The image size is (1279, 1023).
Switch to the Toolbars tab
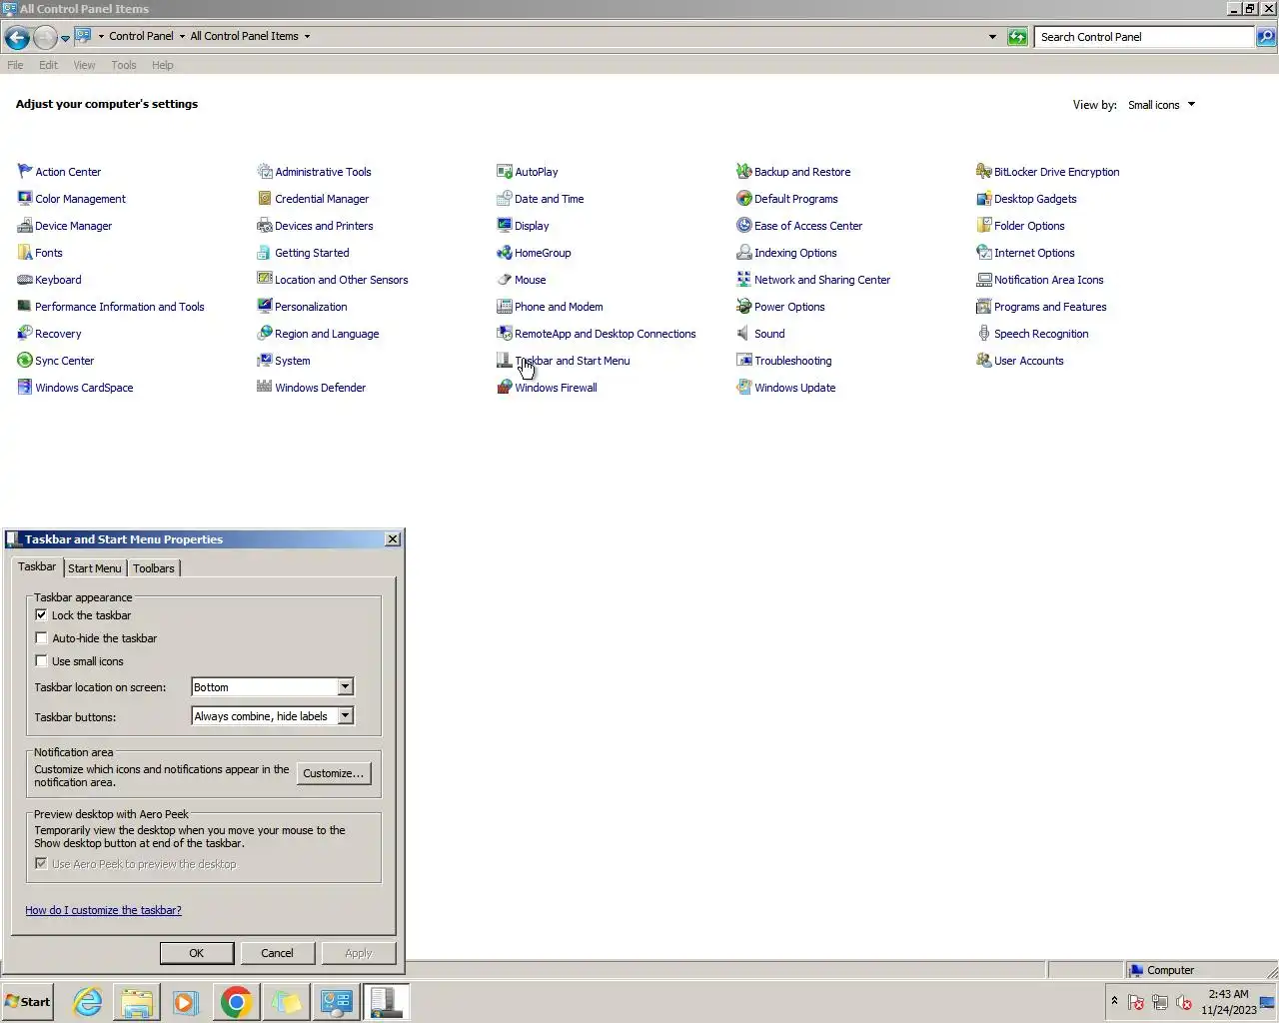(154, 568)
